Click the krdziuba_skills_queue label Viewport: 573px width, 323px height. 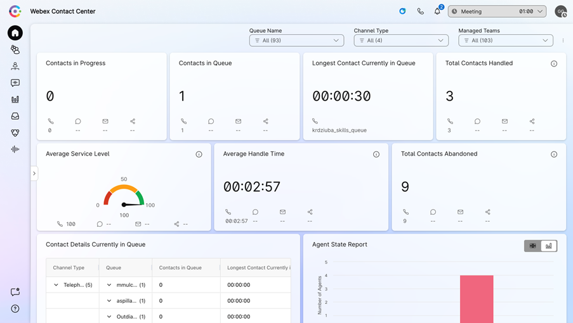(x=339, y=130)
